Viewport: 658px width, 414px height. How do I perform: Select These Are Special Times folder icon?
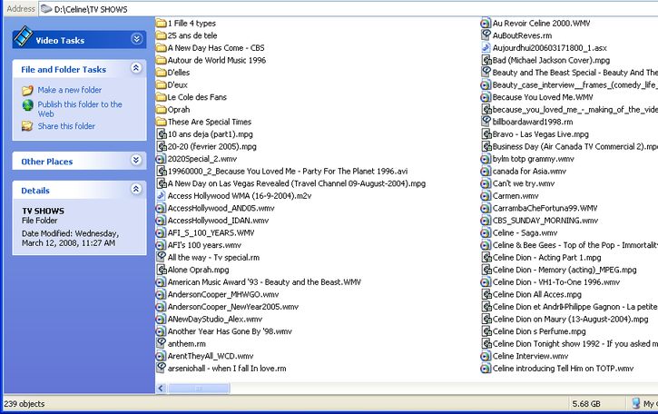(x=162, y=122)
